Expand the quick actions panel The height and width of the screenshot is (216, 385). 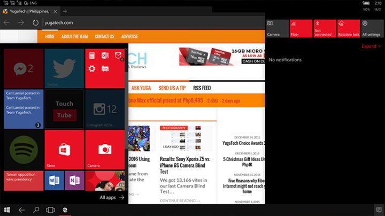click(371, 46)
